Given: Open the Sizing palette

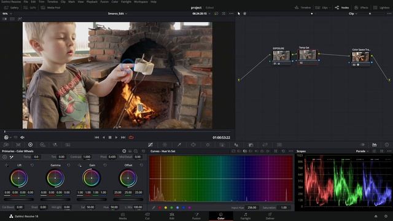Looking at the screenshot, I should coord(265,145).
